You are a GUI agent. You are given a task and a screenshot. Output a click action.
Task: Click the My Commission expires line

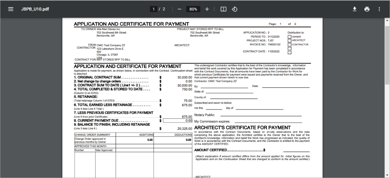[268, 122]
